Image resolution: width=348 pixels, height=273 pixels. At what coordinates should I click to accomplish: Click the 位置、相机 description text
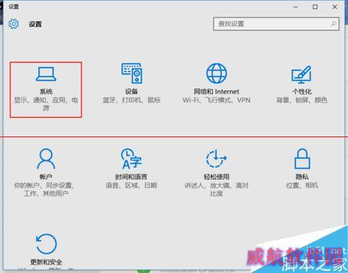pos(302,185)
